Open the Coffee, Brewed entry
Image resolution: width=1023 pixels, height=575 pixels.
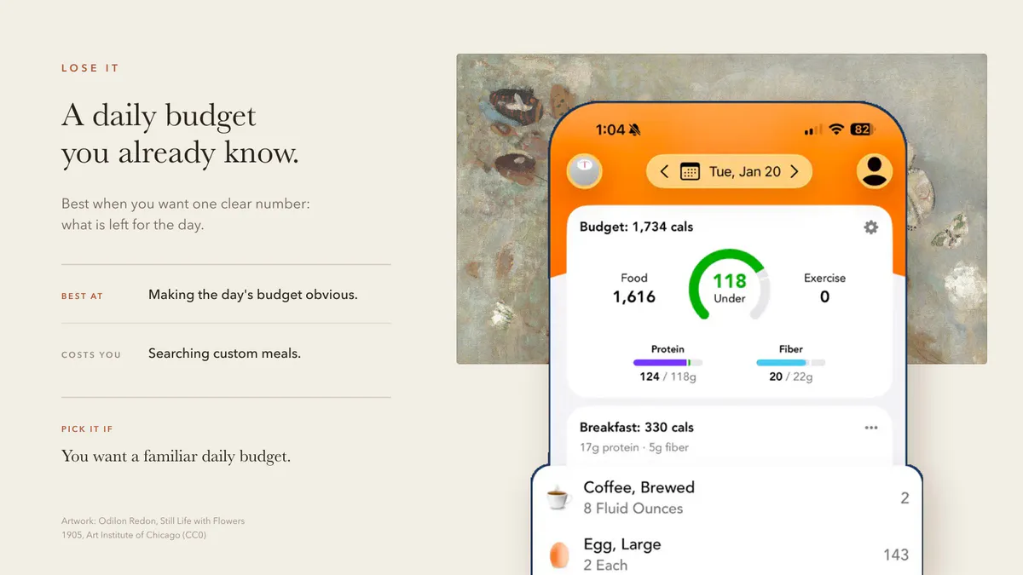[x=726, y=497]
